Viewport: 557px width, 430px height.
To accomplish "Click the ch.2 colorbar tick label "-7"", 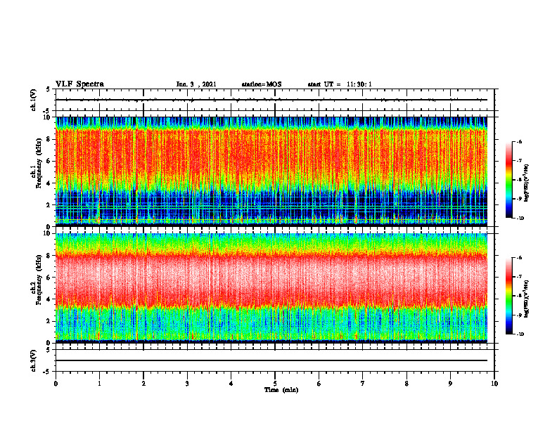I will [519, 277].
